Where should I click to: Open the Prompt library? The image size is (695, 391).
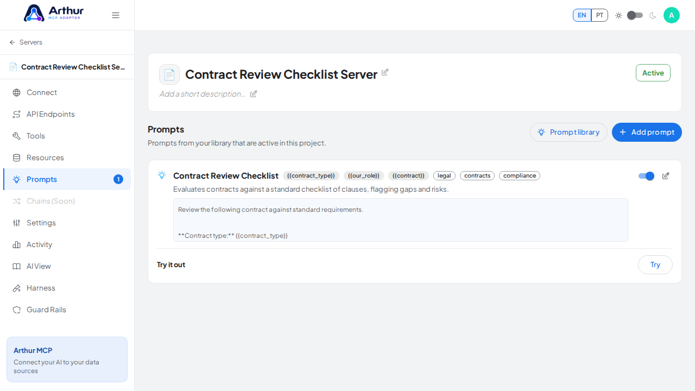pyautogui.click(x=568, y=132)
